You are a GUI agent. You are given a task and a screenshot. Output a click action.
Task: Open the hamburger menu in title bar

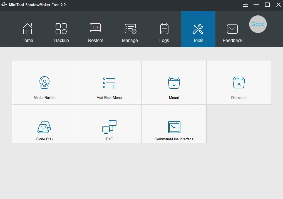pyautogui.click(x=245, y=5)
